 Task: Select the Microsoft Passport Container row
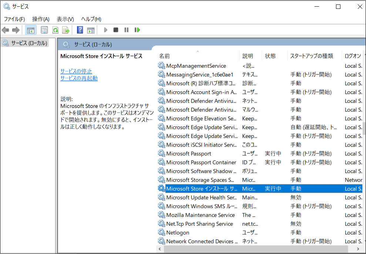tap(260, 162)
